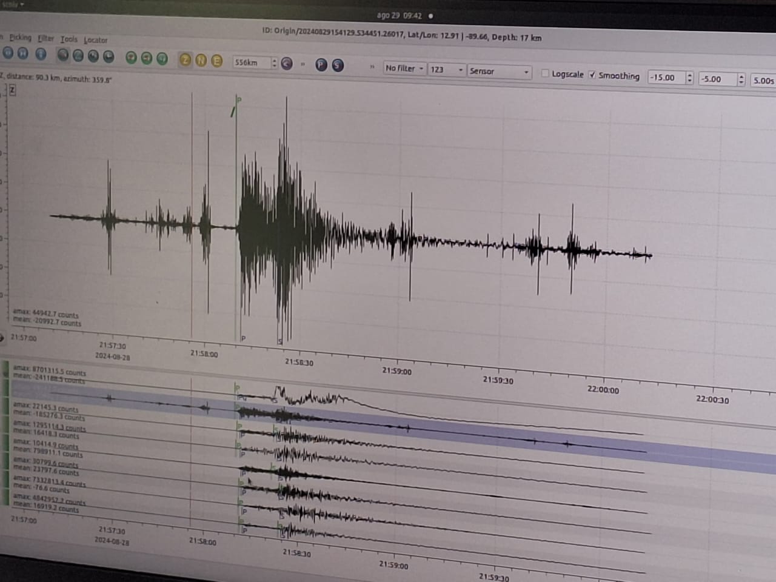Enable the Logscale checkbox

click(545, 73)
